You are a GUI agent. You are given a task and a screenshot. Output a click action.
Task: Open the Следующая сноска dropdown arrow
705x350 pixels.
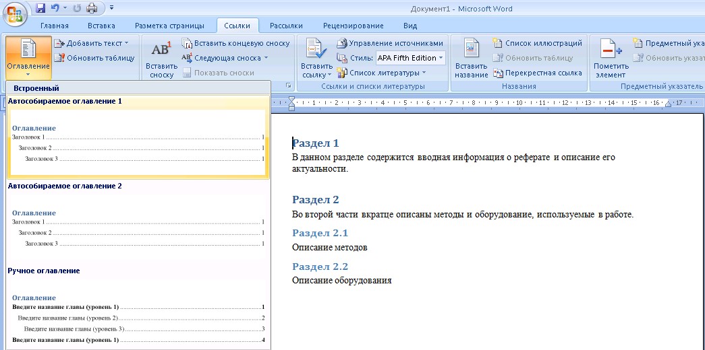pyautogui.click(x=266, y=58)
